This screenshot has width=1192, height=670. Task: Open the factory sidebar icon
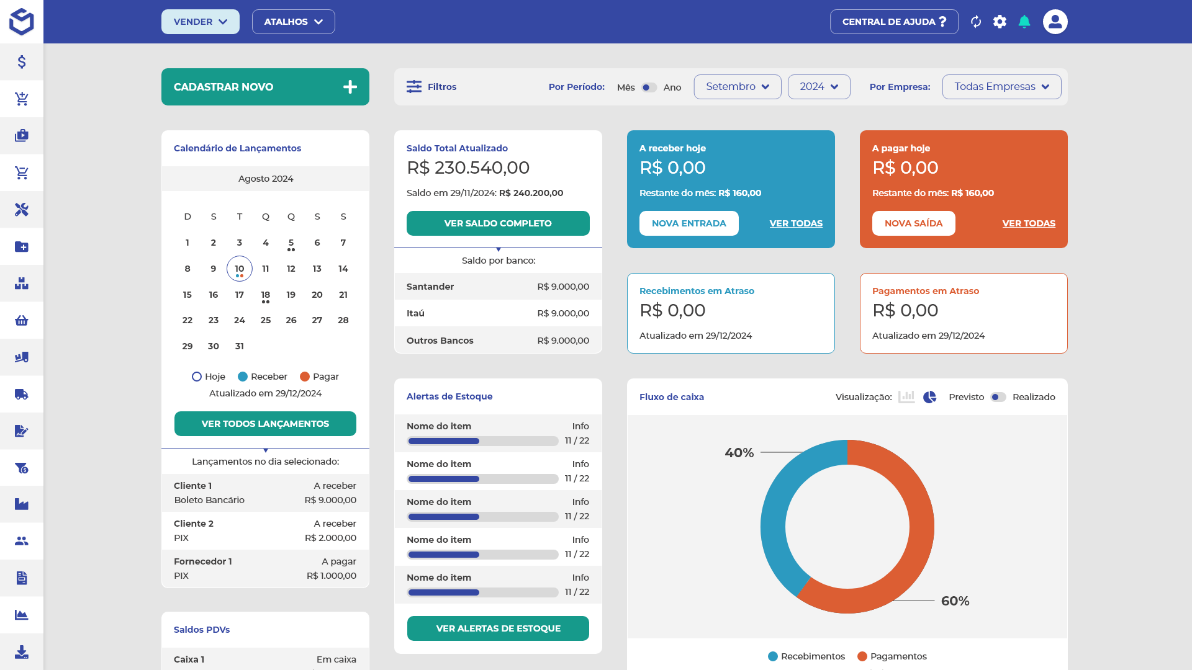[x=22, y=504]
